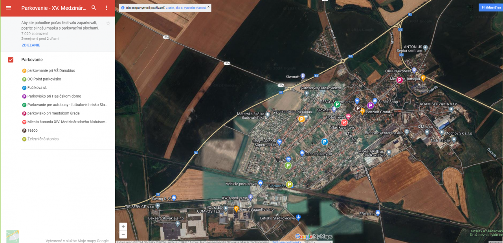
Task: Open the hamburger main menu
Action: (x=9, y=8)
